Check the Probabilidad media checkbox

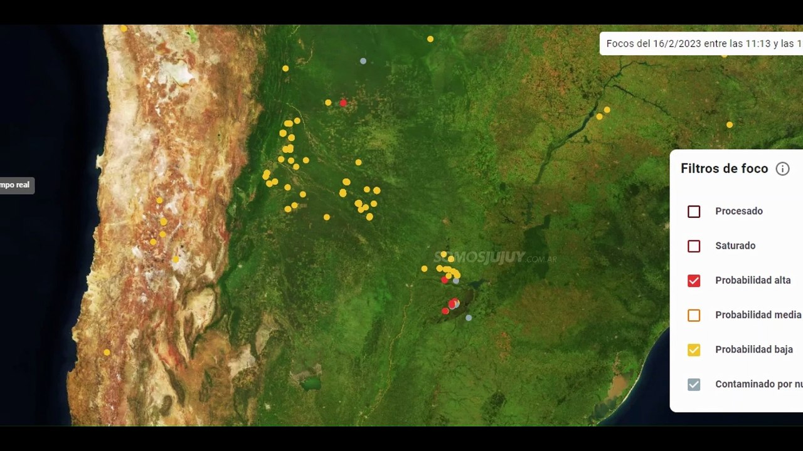click(x=694, y=315)
